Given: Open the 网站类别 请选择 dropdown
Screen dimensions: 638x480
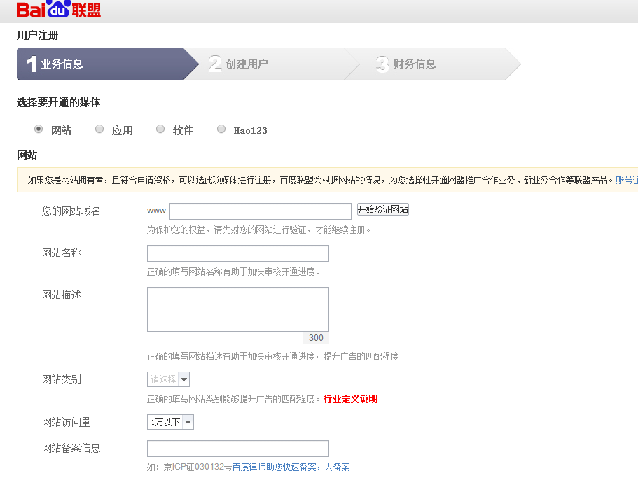Looking at the screenshot, I should [168, 379].
